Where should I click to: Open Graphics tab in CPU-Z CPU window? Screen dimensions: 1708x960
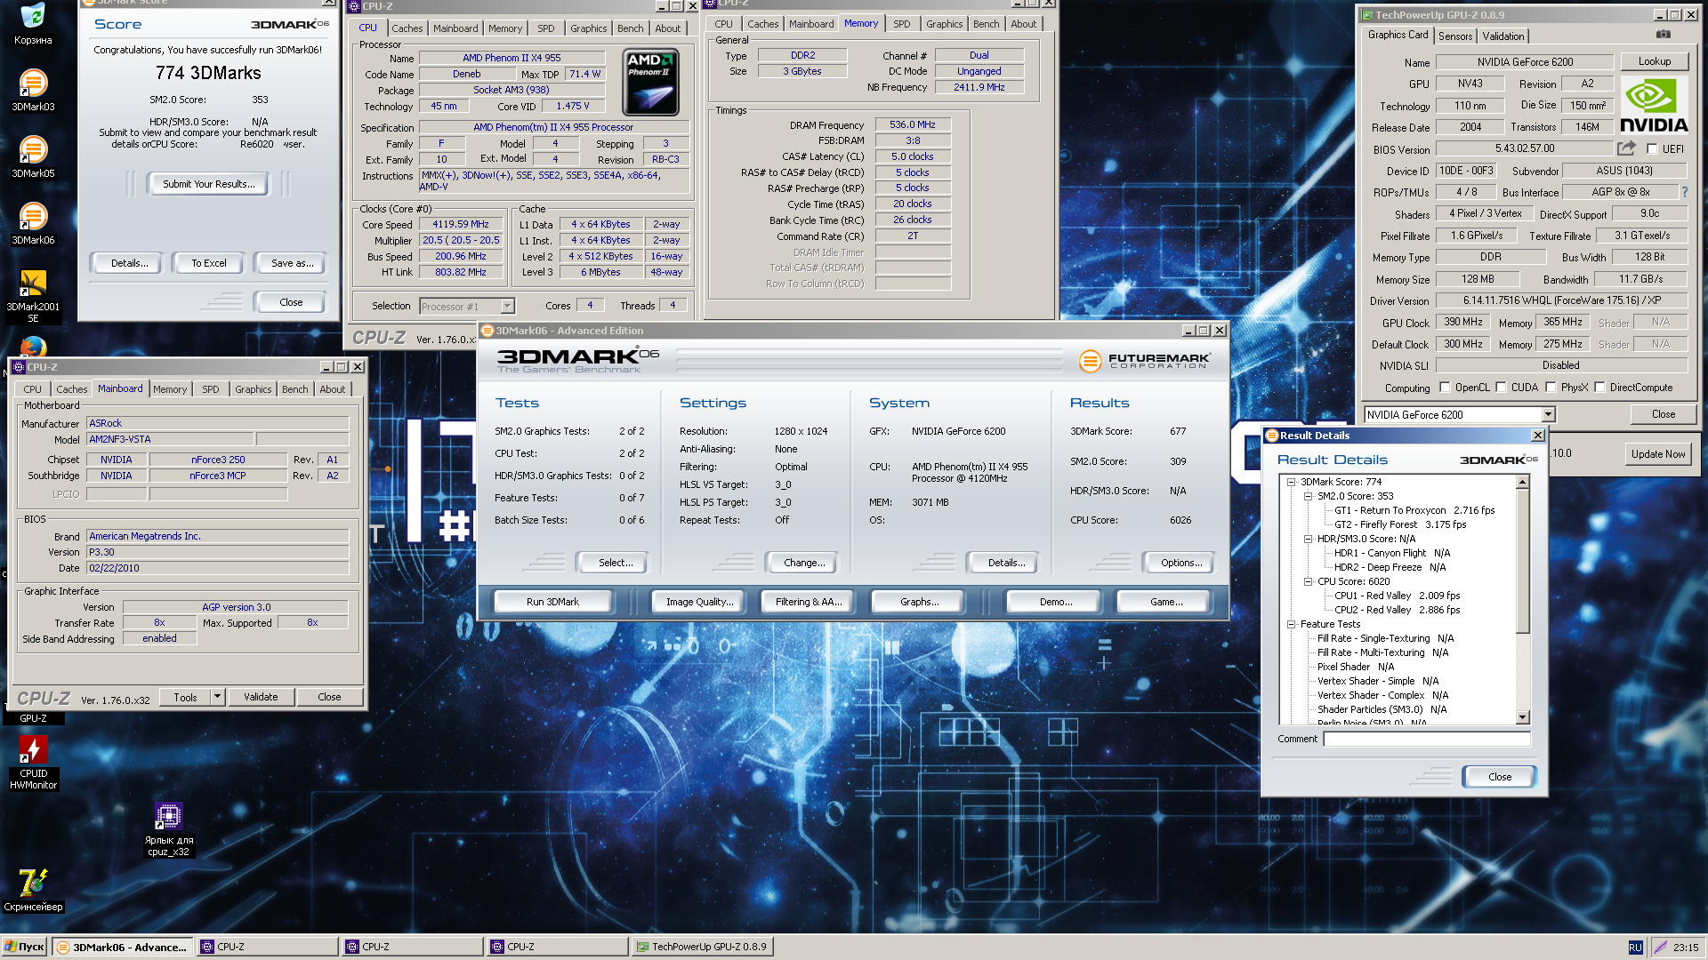[x=588, y=28]
